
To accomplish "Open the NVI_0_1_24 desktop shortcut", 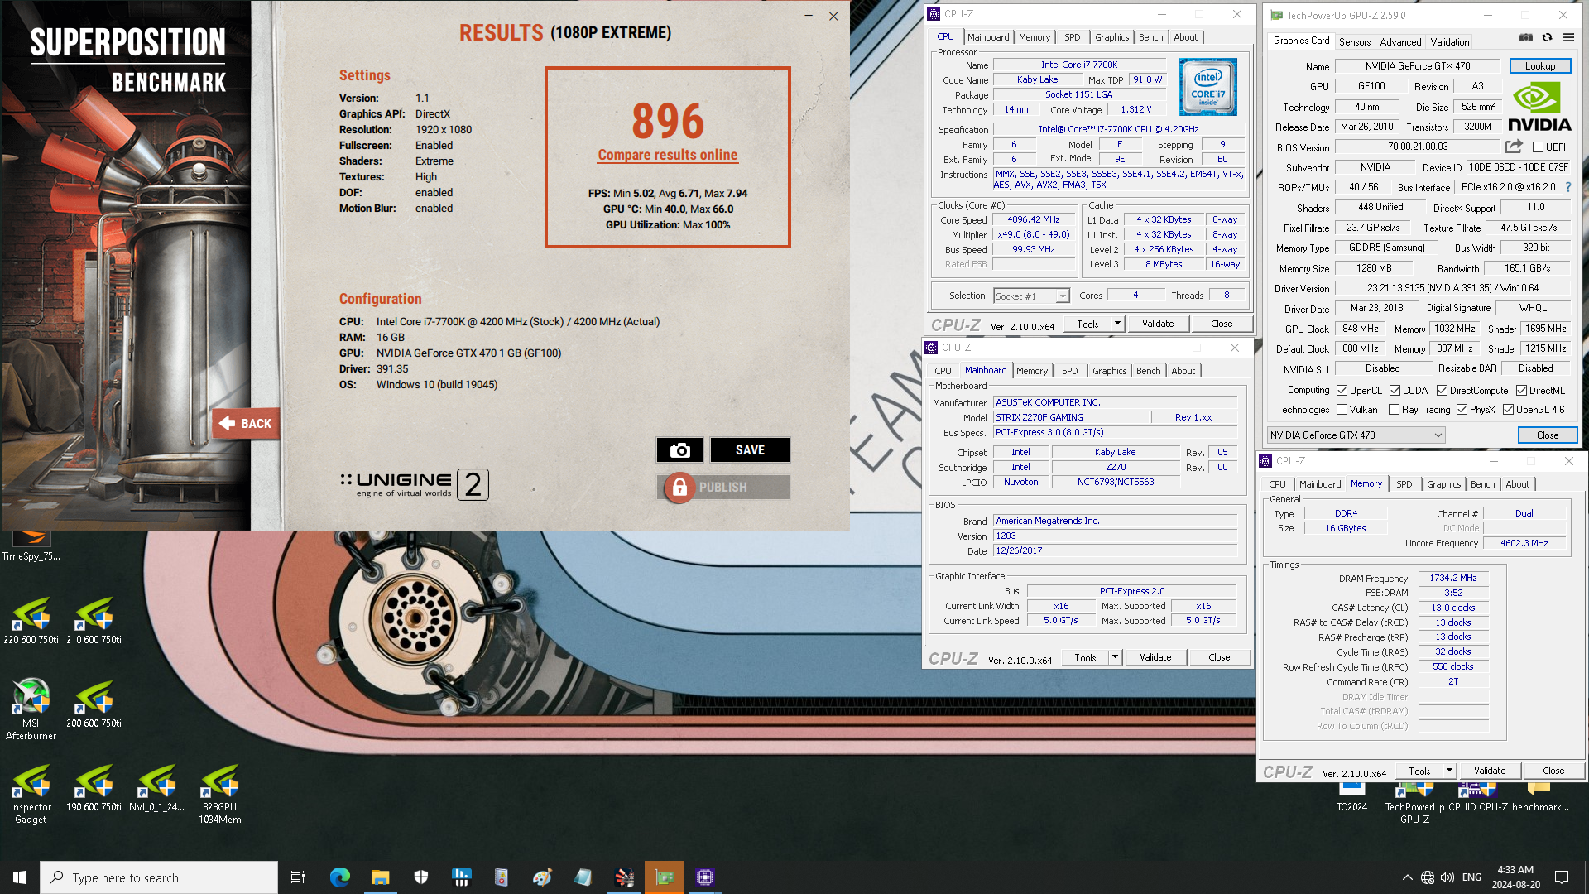I will (x=156, y=787).
